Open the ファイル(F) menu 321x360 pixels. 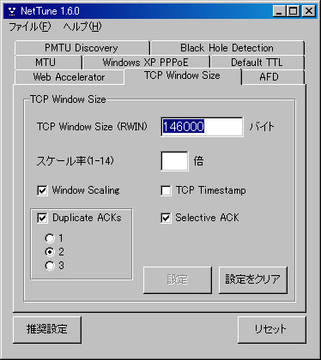tap(30, 27)
